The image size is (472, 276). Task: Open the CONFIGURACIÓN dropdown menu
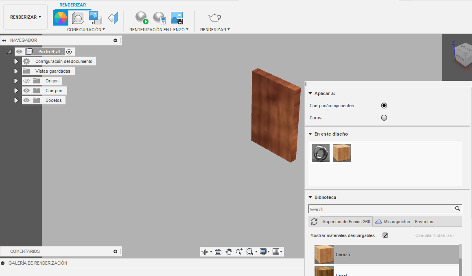click(86, 30)
